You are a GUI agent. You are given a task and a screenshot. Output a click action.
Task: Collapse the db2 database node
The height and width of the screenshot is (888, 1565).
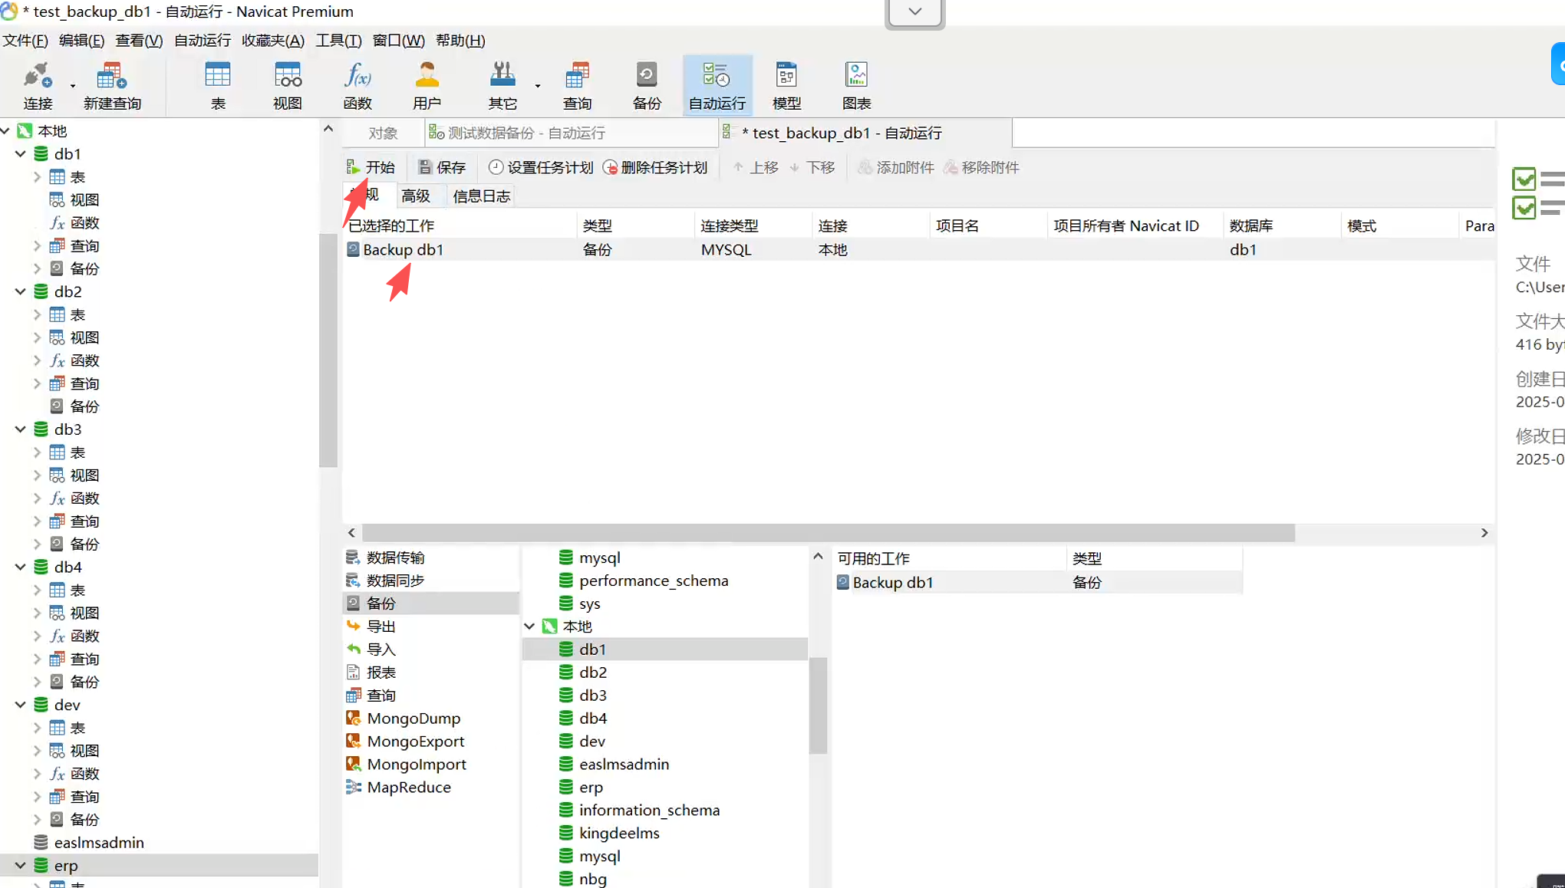21,291
